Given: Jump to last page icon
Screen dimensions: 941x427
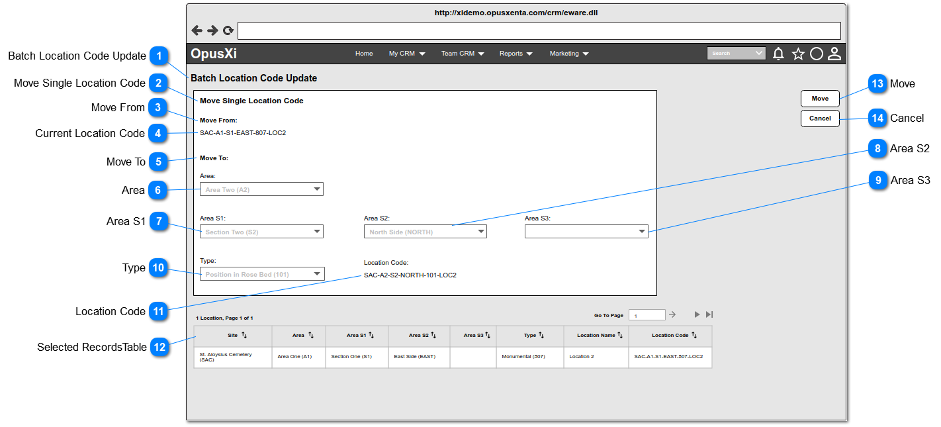Looking at the screenshot, I should (709, 314).
